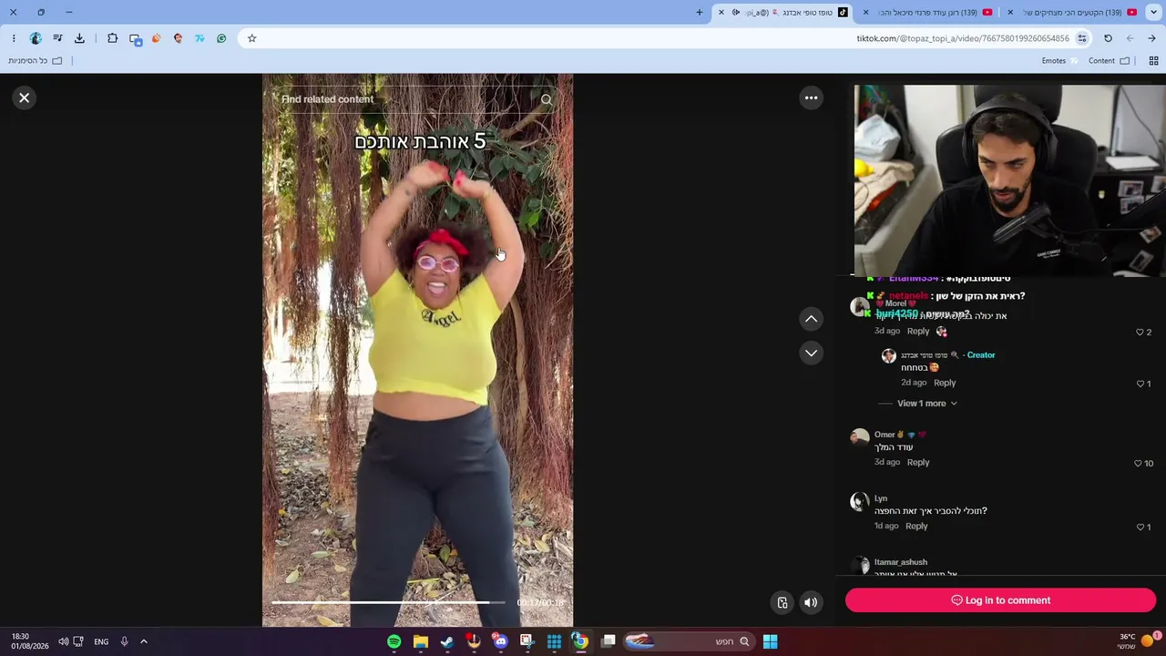The image size is (1166, 656).
Task: Open the 7TV extension icon
Action: [x=199, y=38]
